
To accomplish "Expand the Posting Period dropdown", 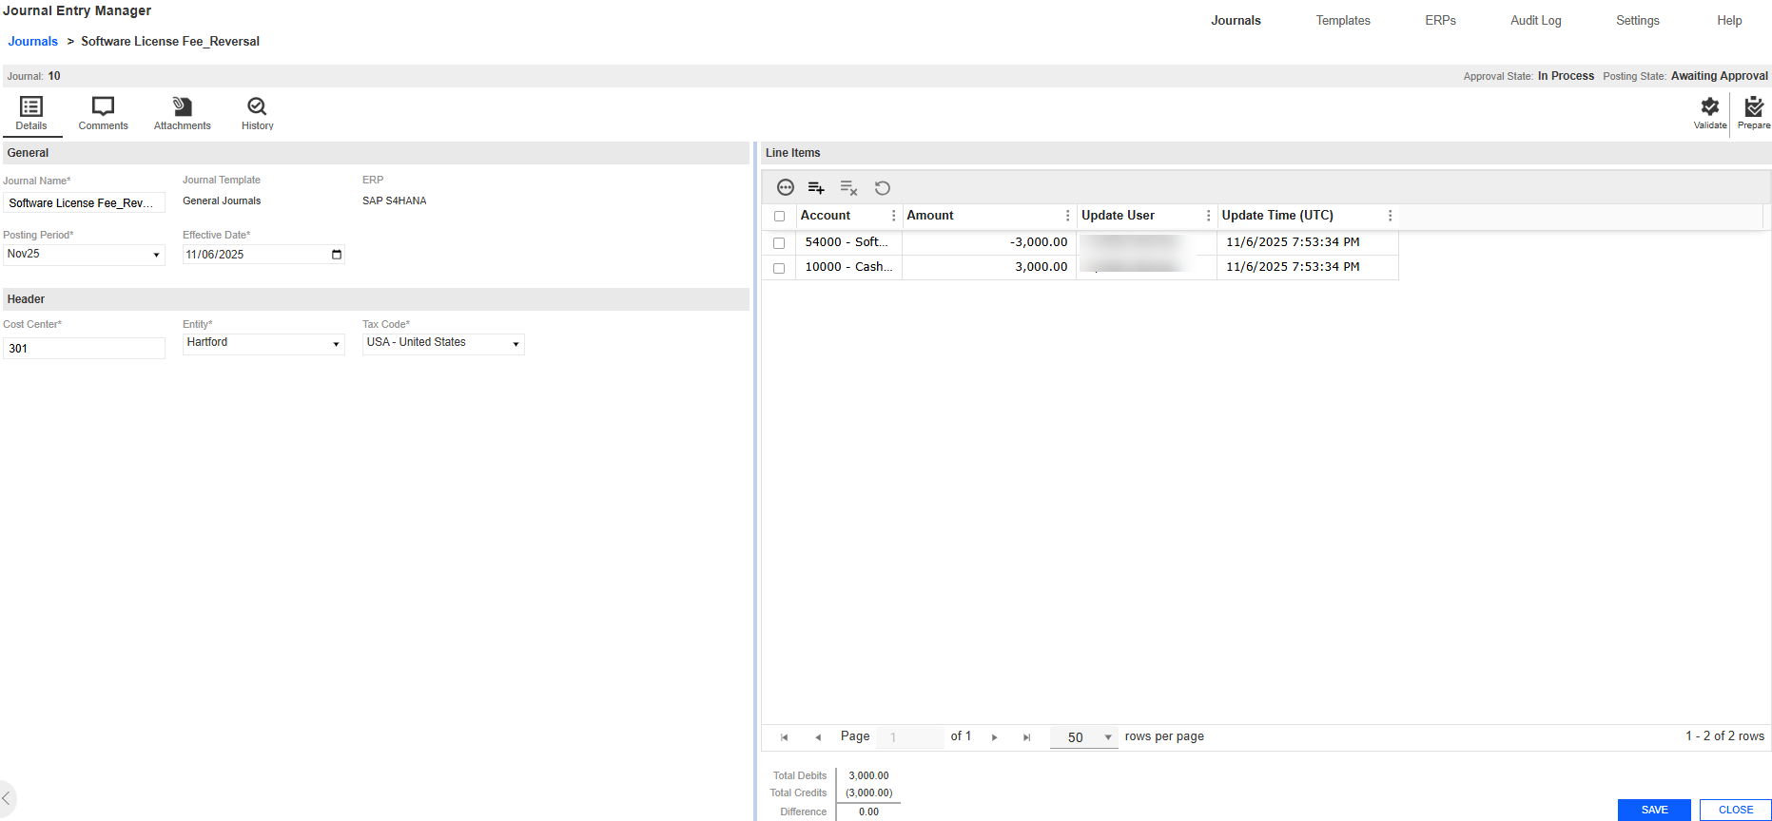I will (156, 255).
